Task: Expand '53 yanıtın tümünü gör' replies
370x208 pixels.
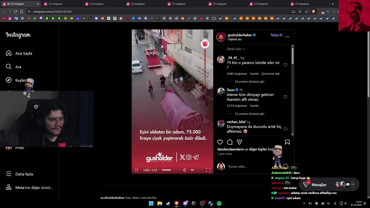Action: tap(249, 114)
